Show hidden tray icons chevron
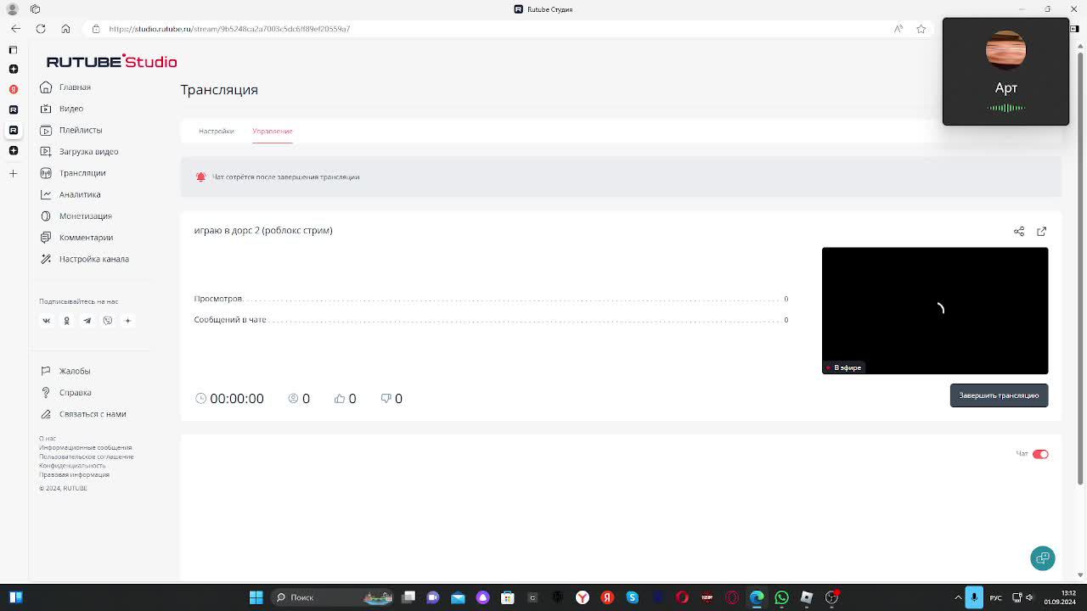The width and height of the screenshot is (1087, 611). click(x=959, y=597)
